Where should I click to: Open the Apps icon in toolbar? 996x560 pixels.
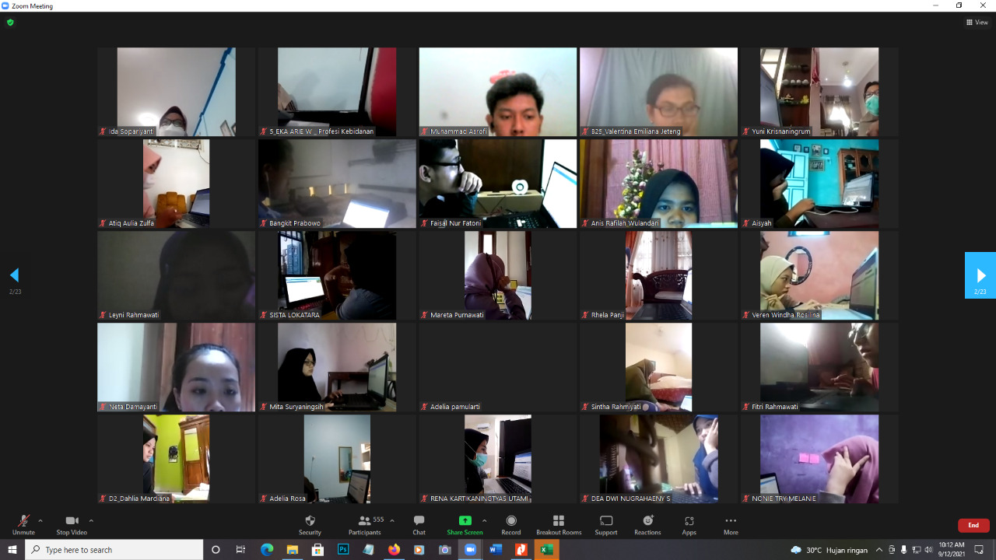[689, 521]
